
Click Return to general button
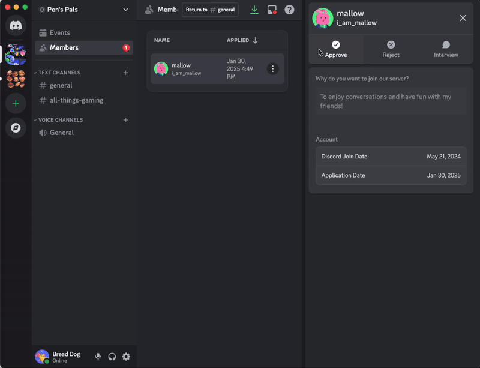click(x=210, y=10)
